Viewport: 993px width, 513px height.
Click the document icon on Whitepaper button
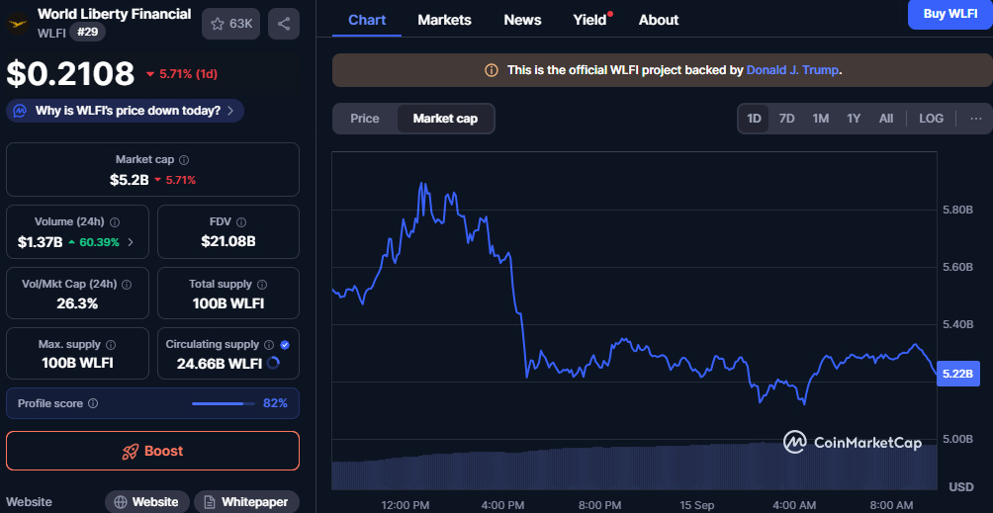pos(210,502)
